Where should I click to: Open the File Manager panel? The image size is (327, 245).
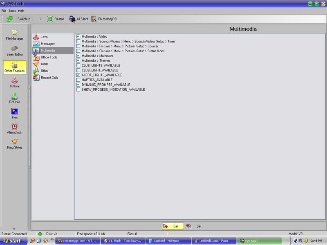pos(15,35)
